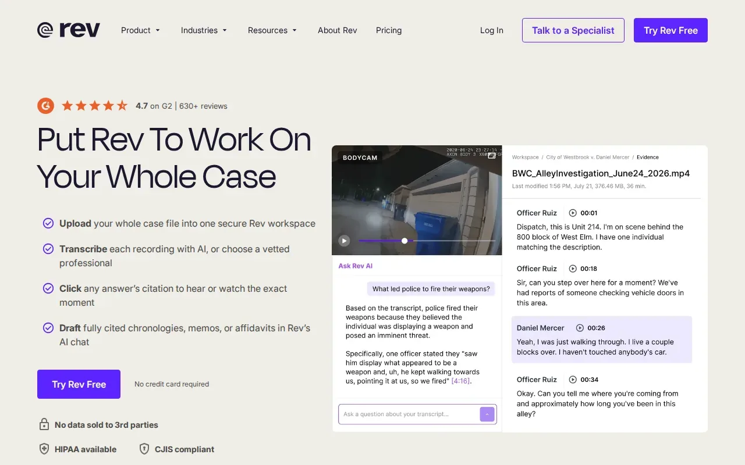
Task: Click the checkmark icon beside Upload
Action: (x=48, y=223)
